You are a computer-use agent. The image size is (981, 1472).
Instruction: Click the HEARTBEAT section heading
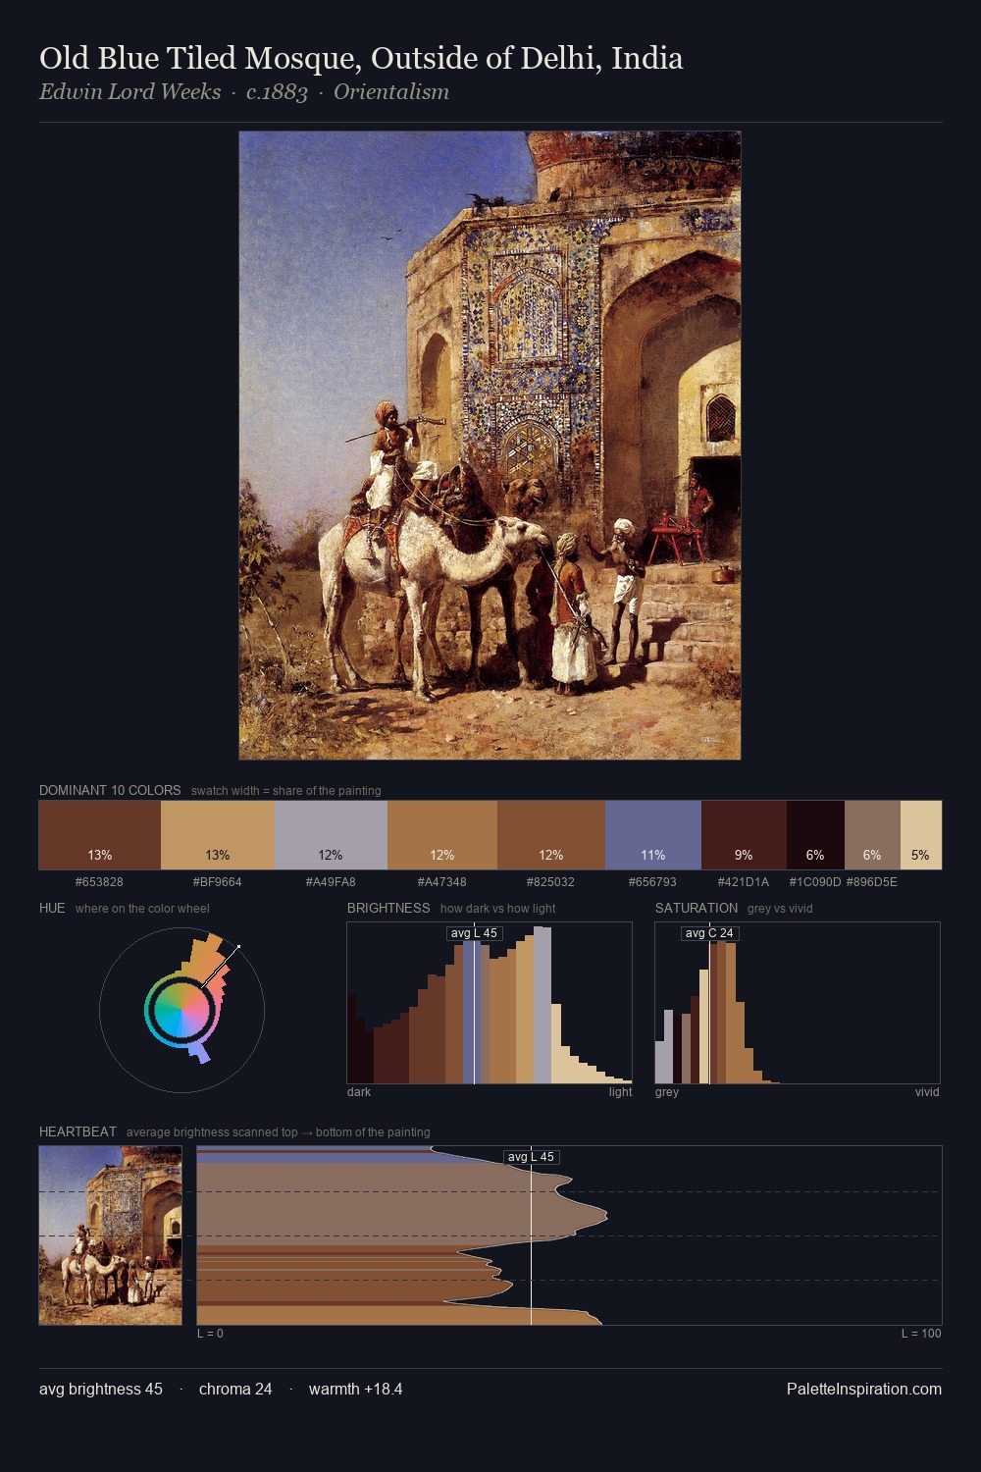(77, 1131)
